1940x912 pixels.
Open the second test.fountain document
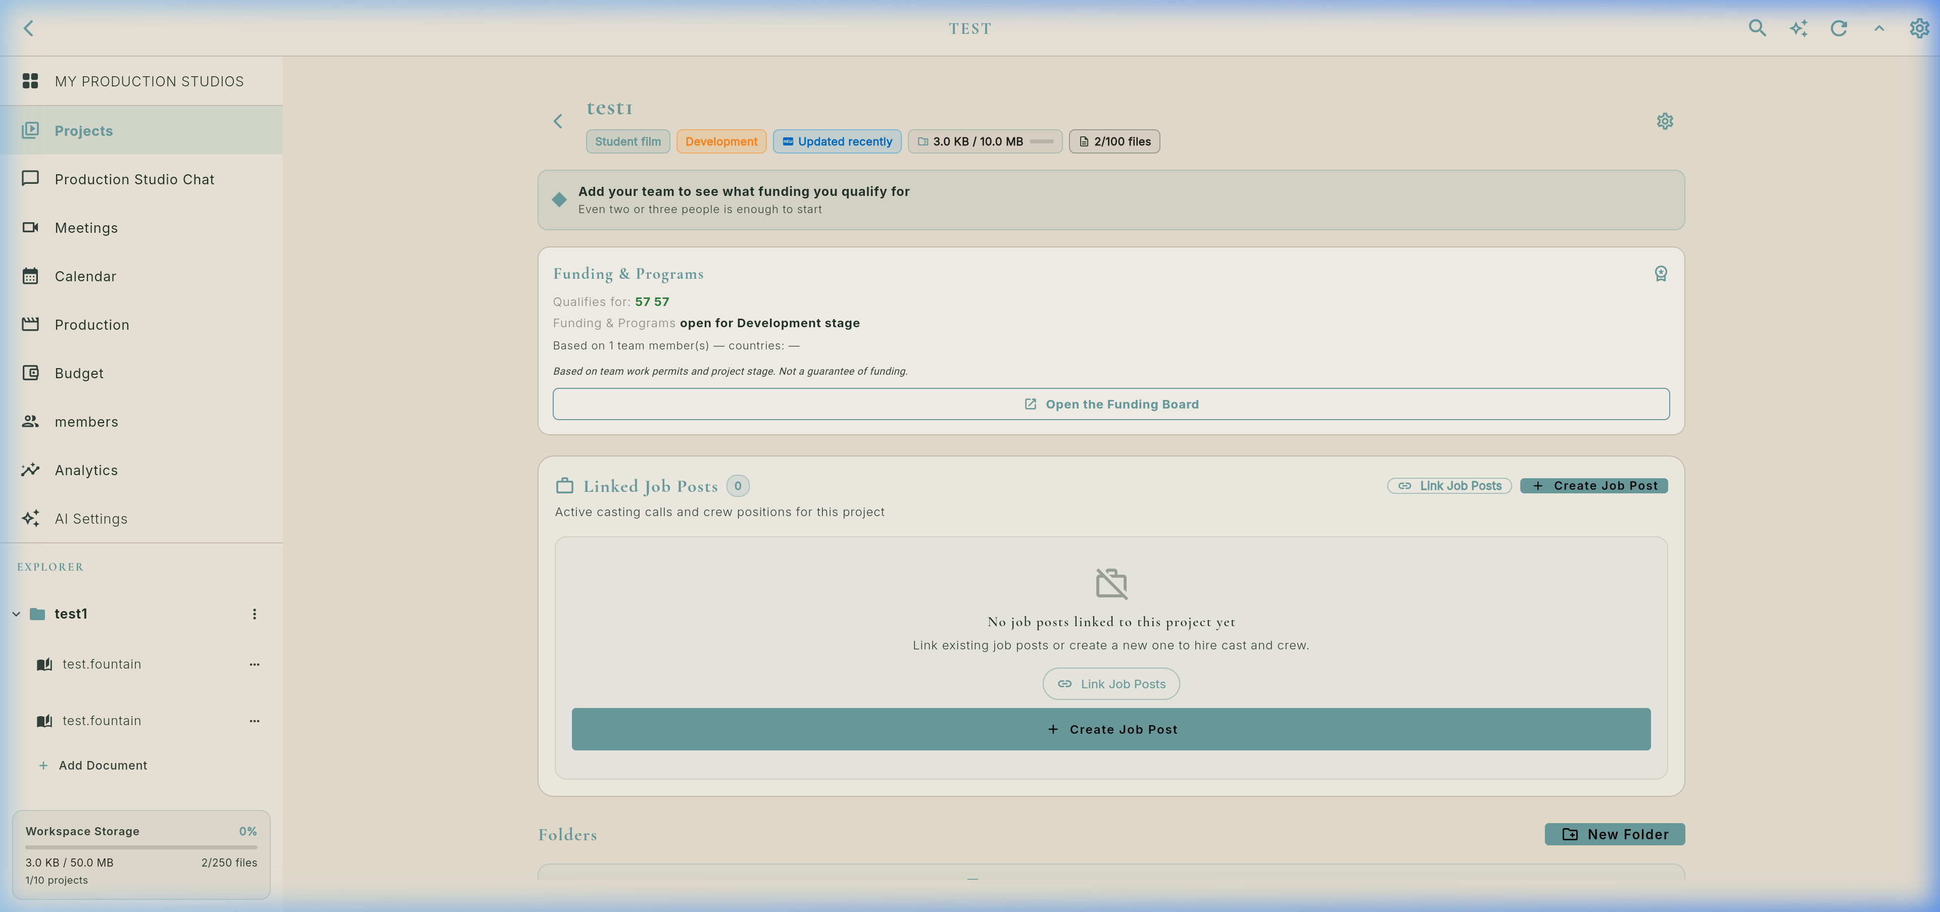pyautogui.click(x=102, y=721)
